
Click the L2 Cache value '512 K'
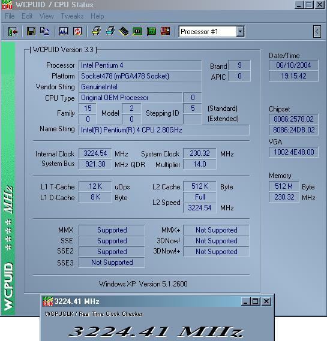[200, 186]
